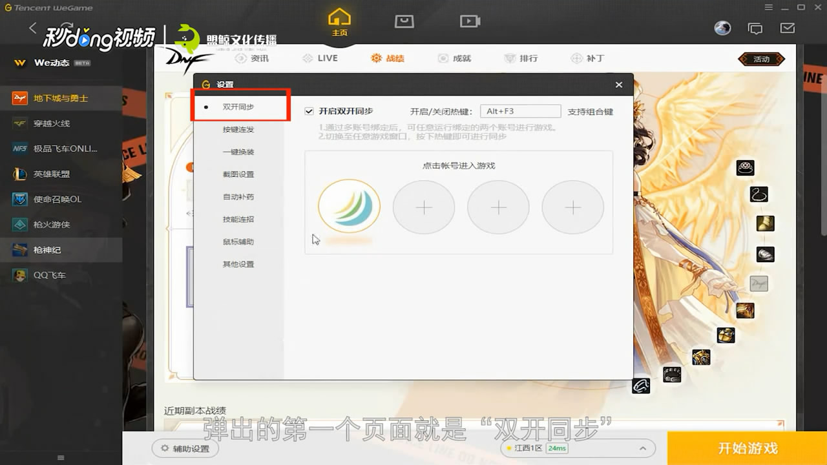
Task: Switch to the LIVE tab
Action: click(x=320, y=58)
